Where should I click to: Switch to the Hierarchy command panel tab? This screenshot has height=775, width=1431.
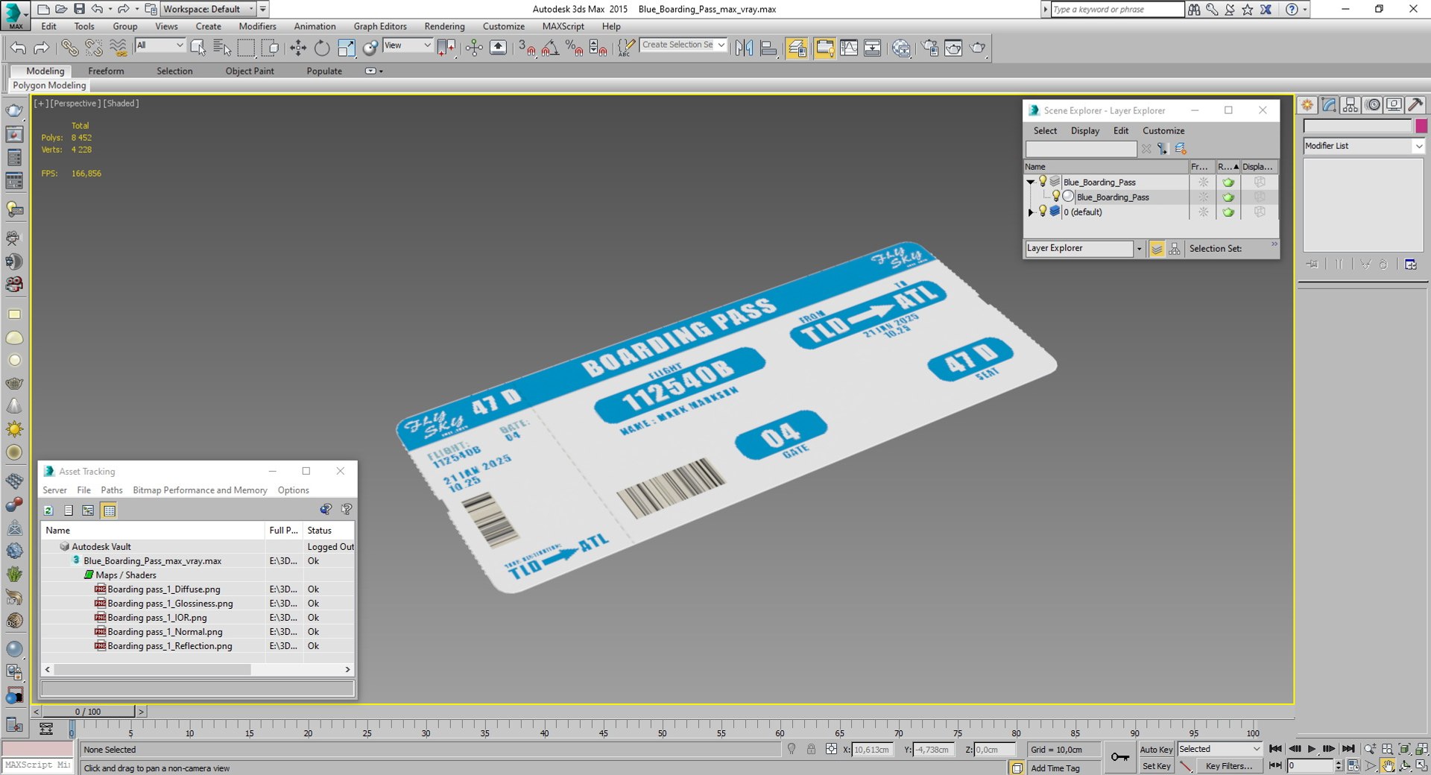coord(1351,105)
